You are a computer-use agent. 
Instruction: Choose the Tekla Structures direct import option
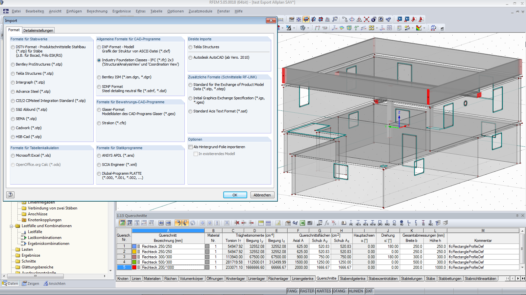click(x=190, y=47)
